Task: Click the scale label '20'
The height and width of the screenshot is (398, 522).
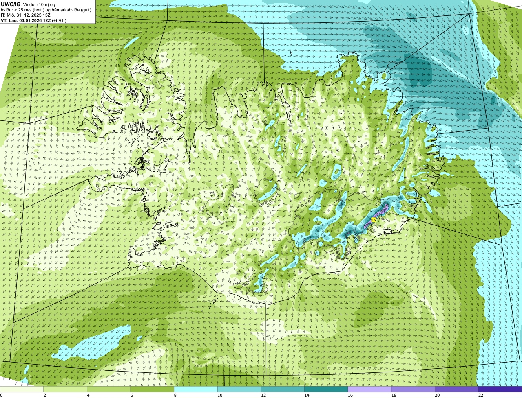Action: point(437,395)
